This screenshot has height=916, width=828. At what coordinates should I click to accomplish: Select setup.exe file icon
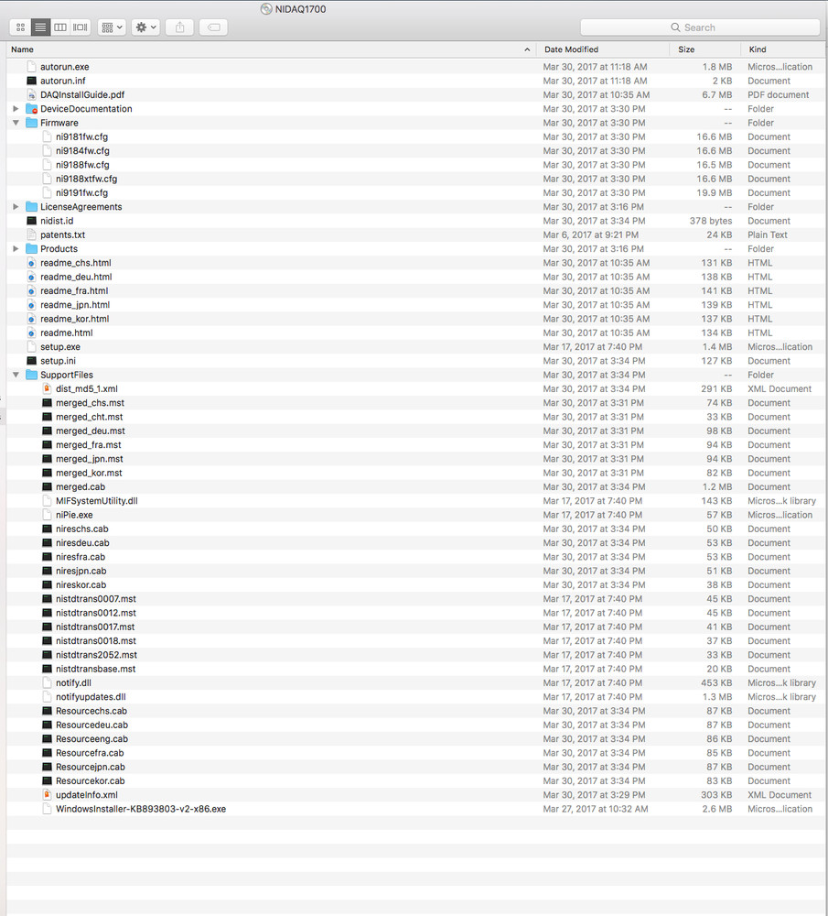[x=31, y=347]
